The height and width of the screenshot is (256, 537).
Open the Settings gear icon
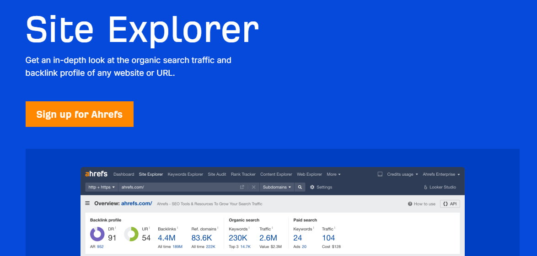[312, 187]
